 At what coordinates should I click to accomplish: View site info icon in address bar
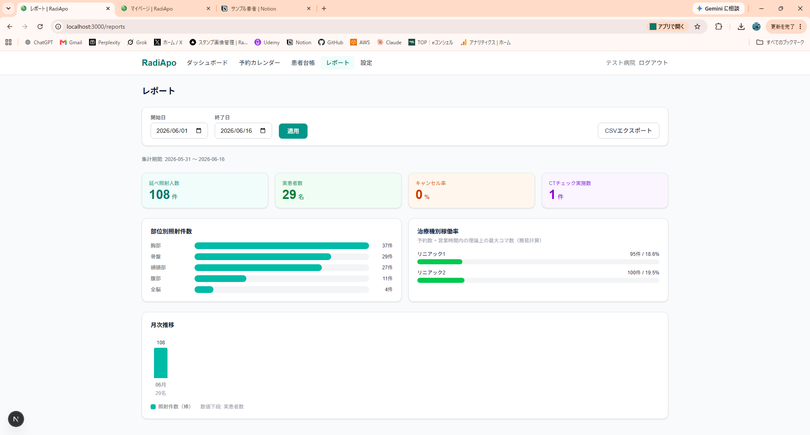click(58, 27)
